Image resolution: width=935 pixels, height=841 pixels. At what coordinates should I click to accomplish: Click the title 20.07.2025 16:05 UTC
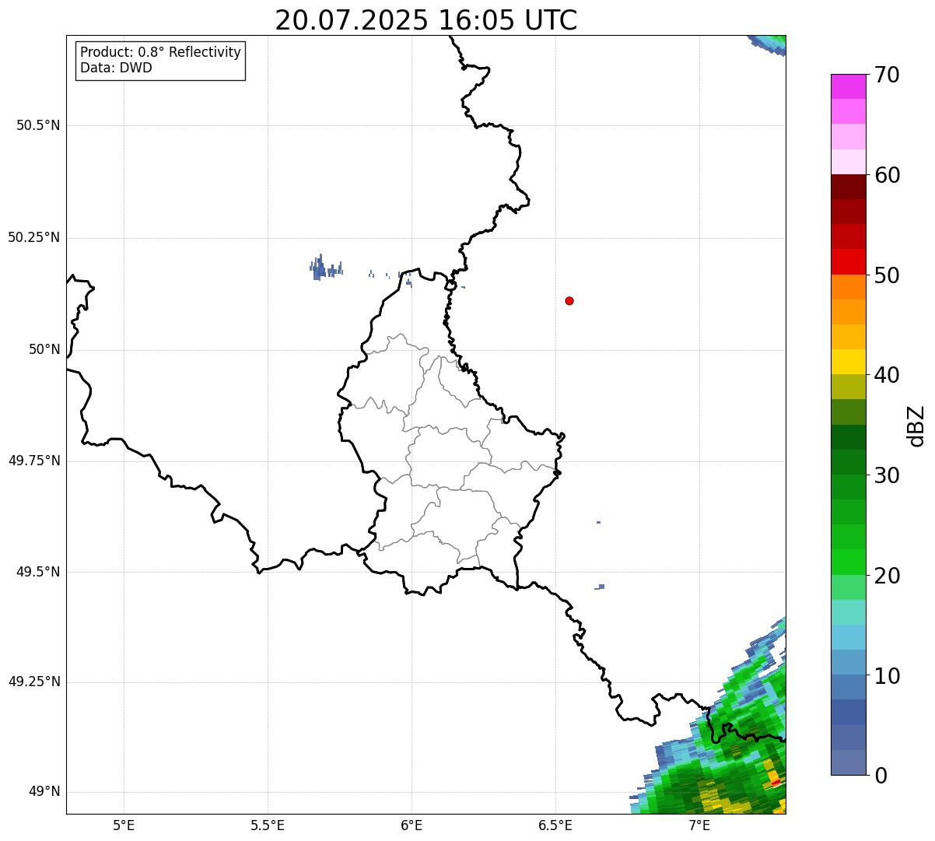[x=426, y=20]
